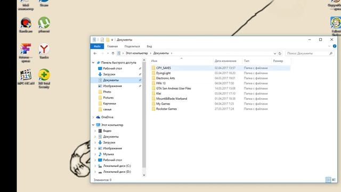Expand Локальный диск (C:) in the tree

(95, 166)
